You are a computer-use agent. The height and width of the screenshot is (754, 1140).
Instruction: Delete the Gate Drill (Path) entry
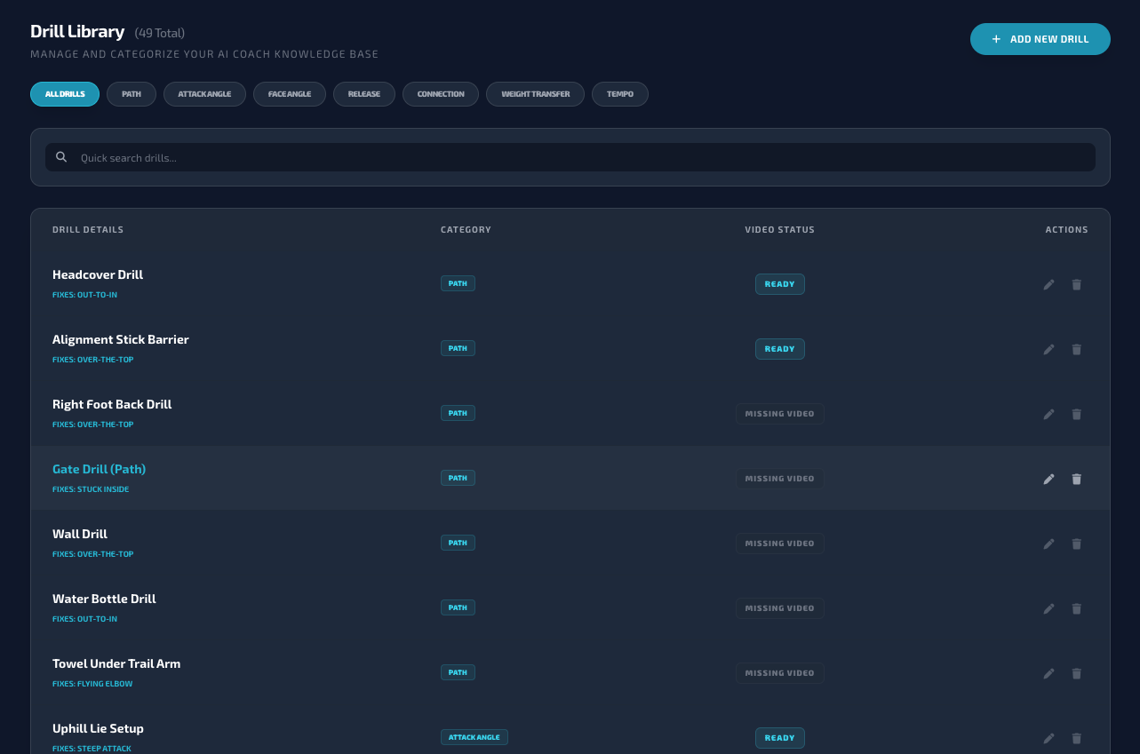click(1077, 479)
